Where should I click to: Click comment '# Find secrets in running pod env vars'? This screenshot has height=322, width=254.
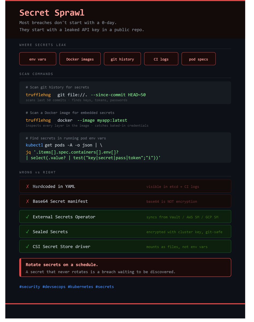tap(66, 138)
